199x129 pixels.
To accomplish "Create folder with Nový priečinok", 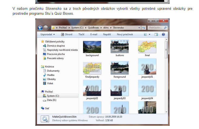I will 125,34.
